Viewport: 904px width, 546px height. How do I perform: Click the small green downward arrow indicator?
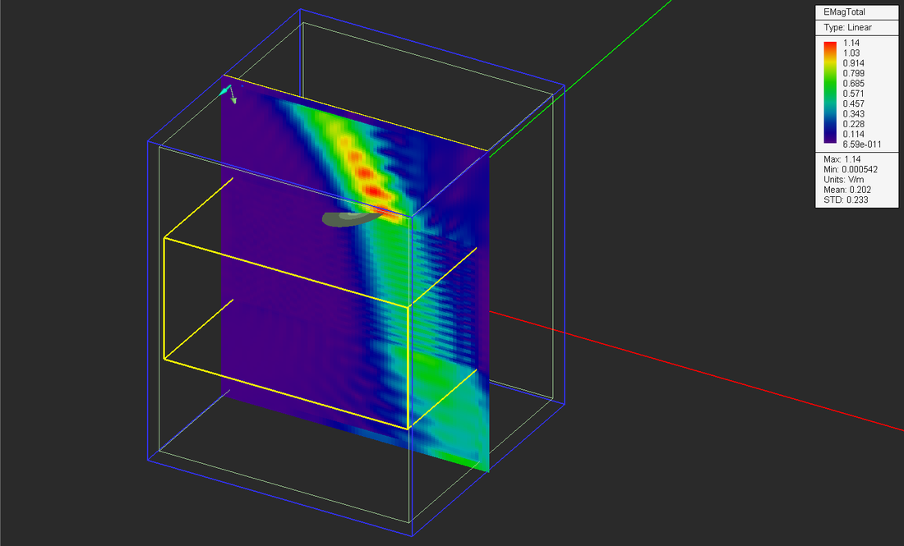coord(233,100)
